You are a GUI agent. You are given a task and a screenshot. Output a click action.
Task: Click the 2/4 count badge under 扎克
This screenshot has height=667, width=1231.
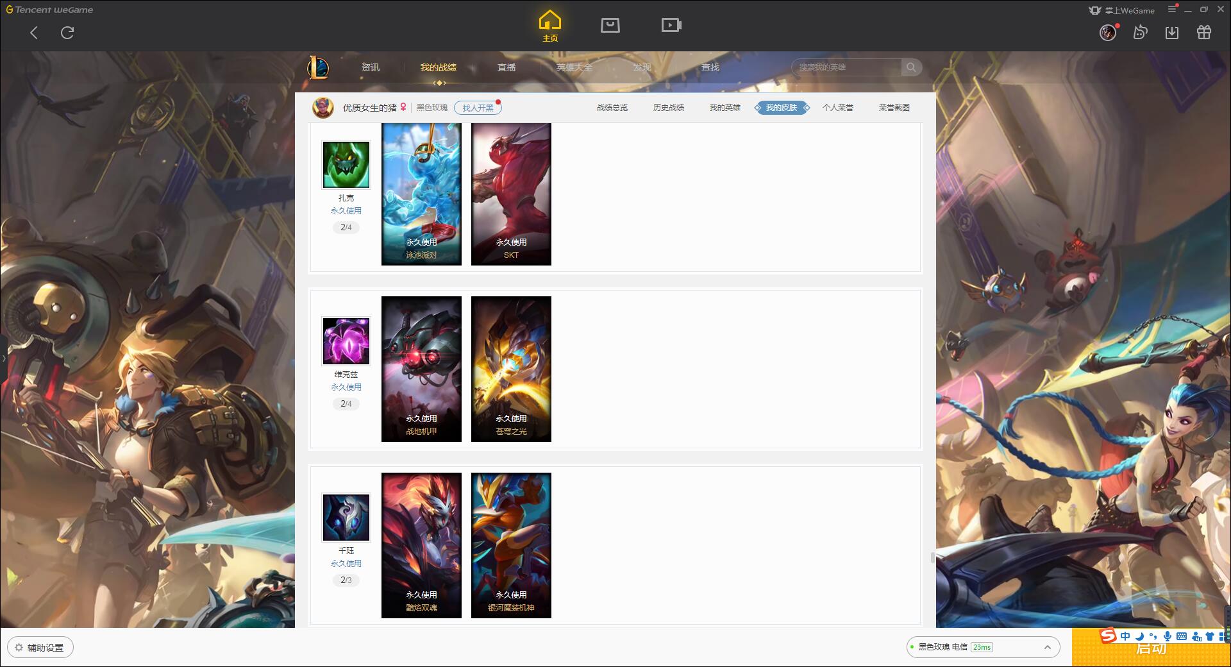coord(346,228)
